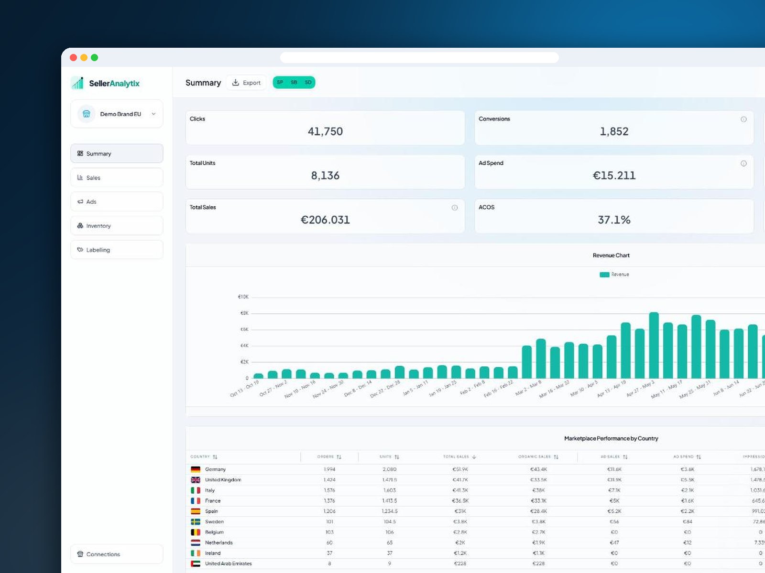The width and height of the screenshot is (765, 573).
Task: Select the France row
Action: [x=475, y=501]
